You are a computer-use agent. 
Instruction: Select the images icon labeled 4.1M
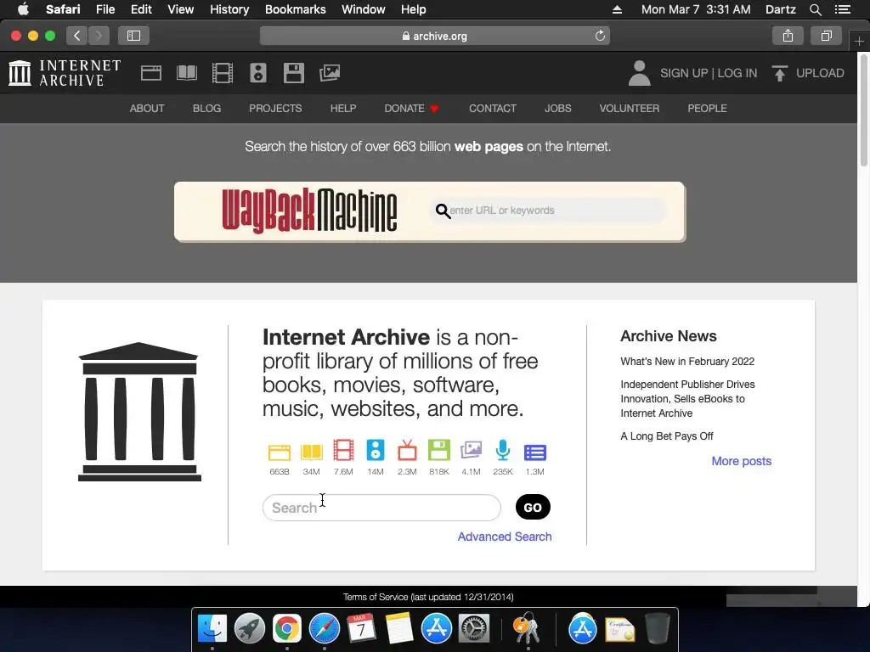click(471, 450)
